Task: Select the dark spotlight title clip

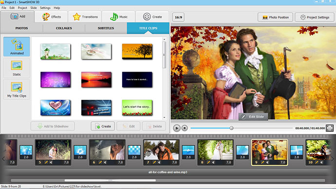Action: pyautogui.click(x=96, y=108)
